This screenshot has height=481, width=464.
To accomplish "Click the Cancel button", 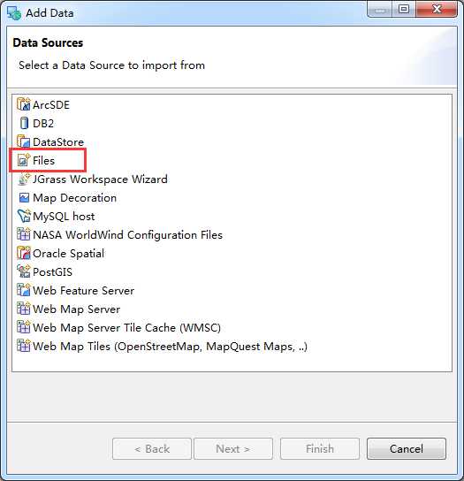I will (x=406, y=448).
